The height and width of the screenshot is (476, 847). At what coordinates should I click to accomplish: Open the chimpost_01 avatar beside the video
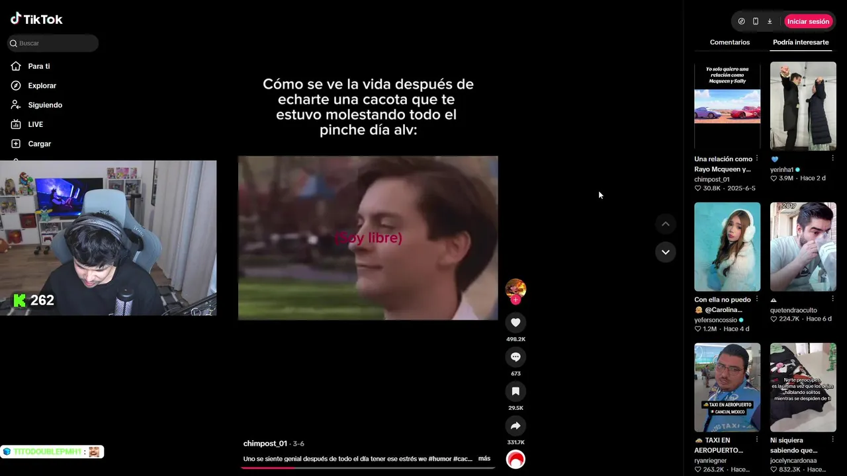point(515,288)
